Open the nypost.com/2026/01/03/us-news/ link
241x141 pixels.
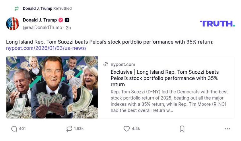(46, 48)
